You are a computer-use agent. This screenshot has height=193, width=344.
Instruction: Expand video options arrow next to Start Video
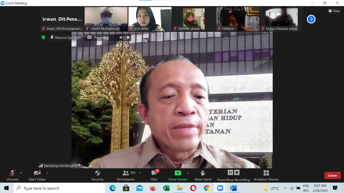(47, 173)
